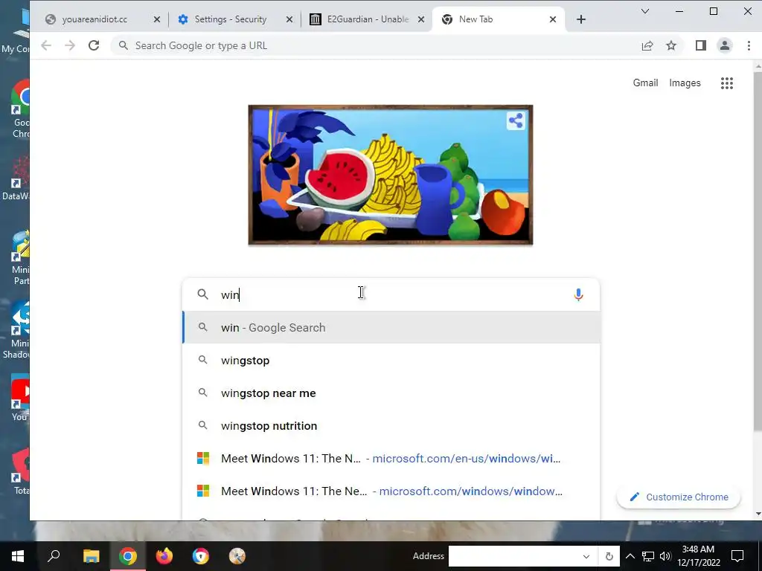Launch Firefox from the taskbar
Viewport: 762px width, 571px height.
[164, 556]
